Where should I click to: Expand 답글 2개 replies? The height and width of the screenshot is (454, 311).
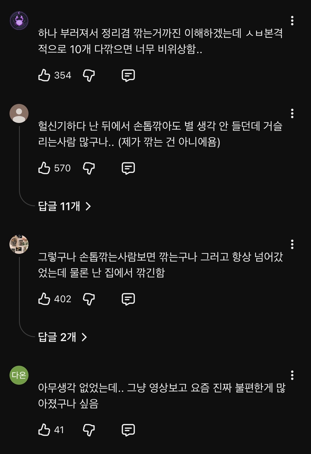tap(63, 337)
